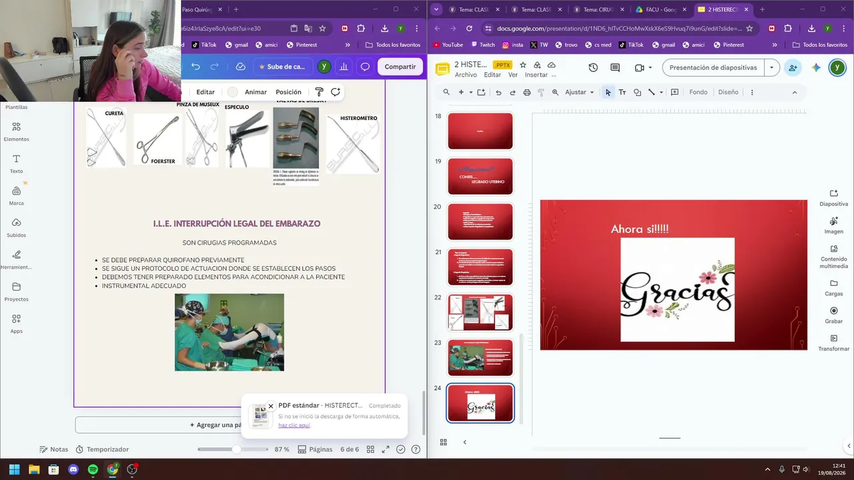Viewport: 854px width, 480px height.
Task: Expand more bookmarks chevron in Canva window
Action: click(348, 45)
